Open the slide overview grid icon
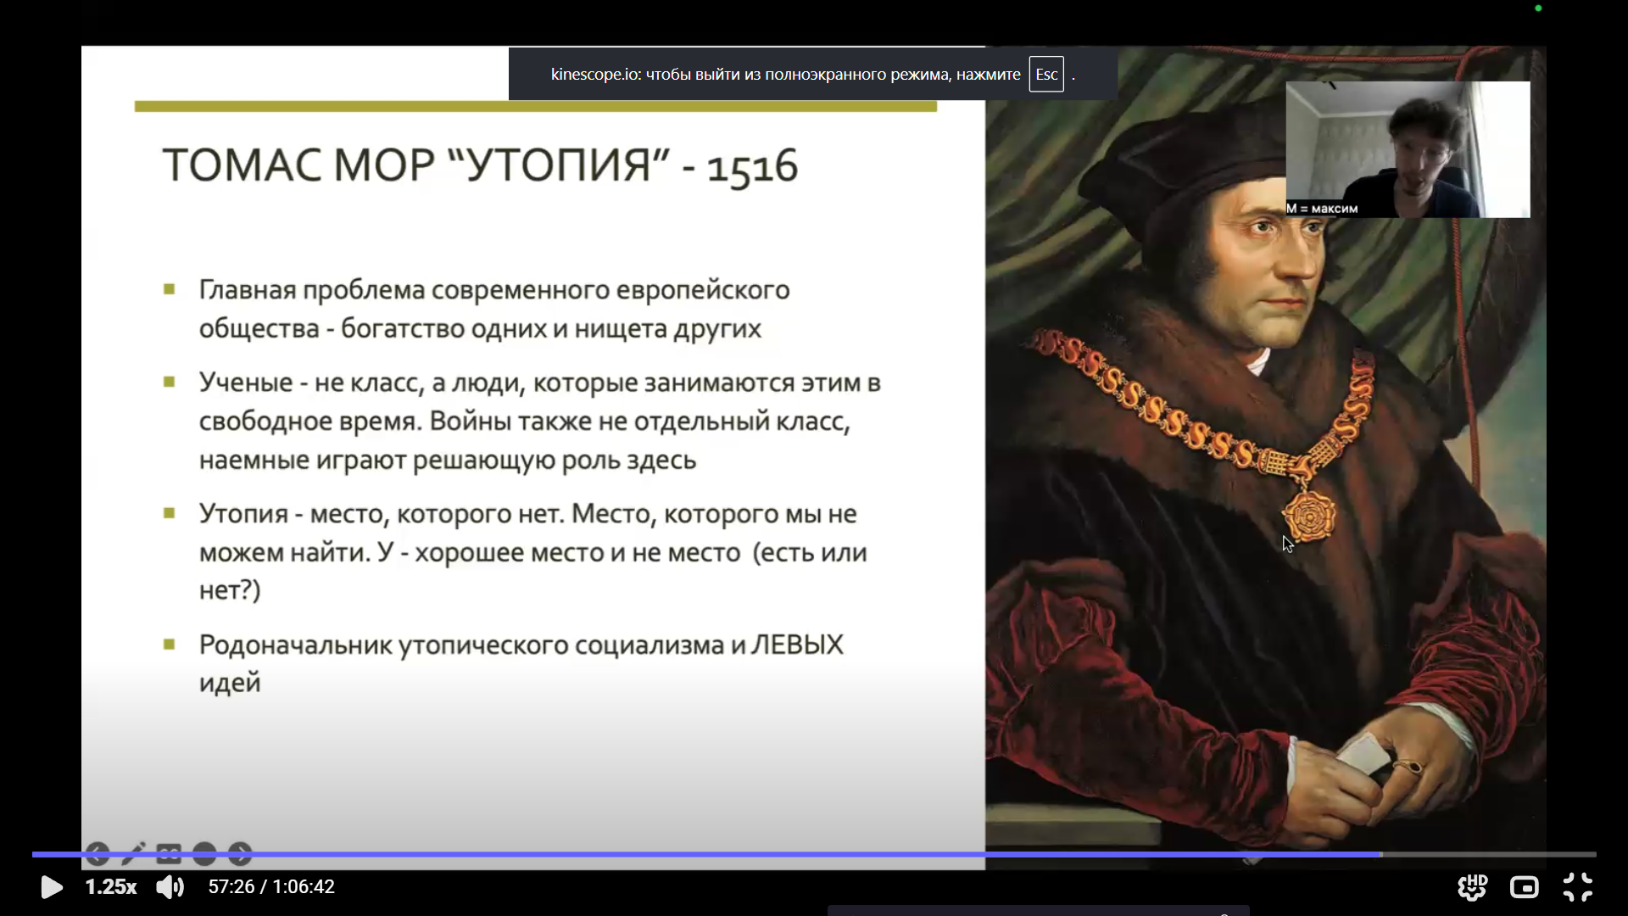The width and height of the screenshot is (1628, 916). pyautogui.click(x=169, y=853)
